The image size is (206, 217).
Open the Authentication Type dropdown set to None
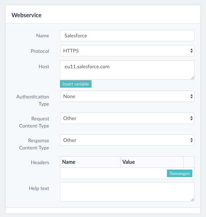click(127, 96)
